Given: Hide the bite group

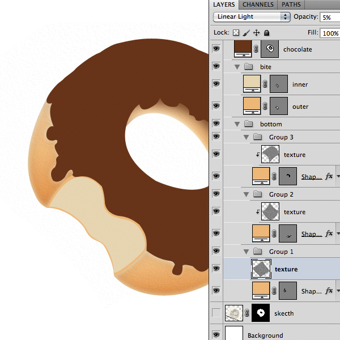Looking at the screenshot, I should [x=216, y=66].
